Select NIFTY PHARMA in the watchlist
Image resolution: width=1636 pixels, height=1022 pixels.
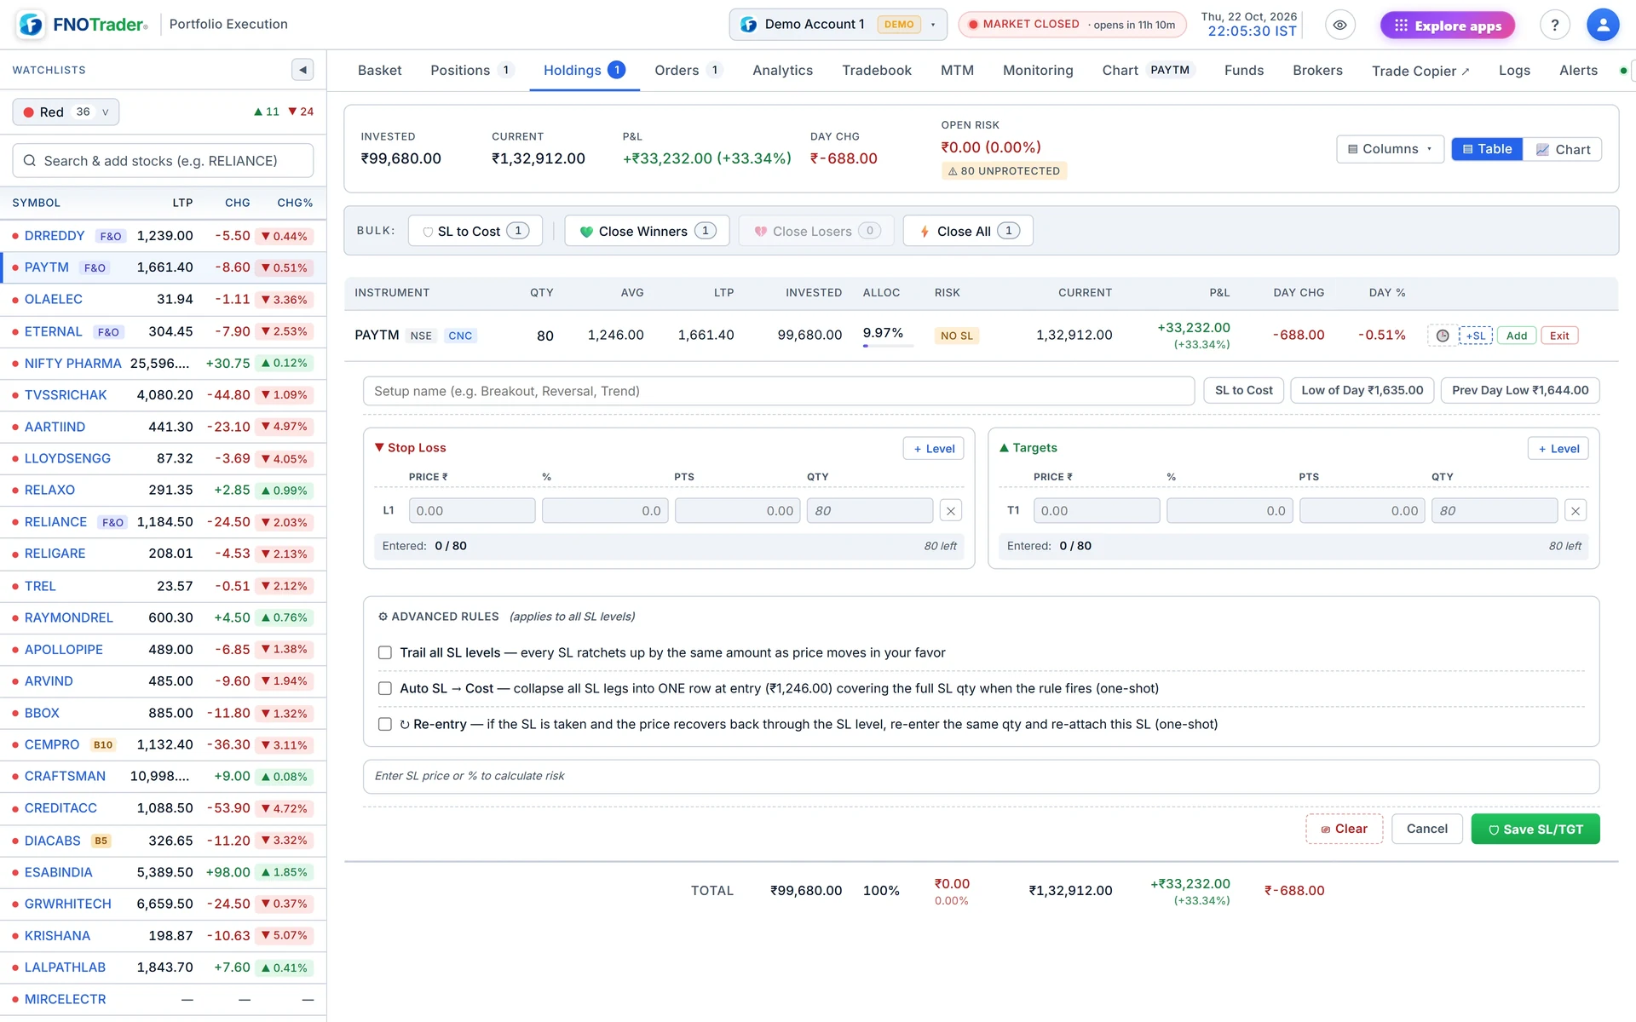[x=163, y=363]
